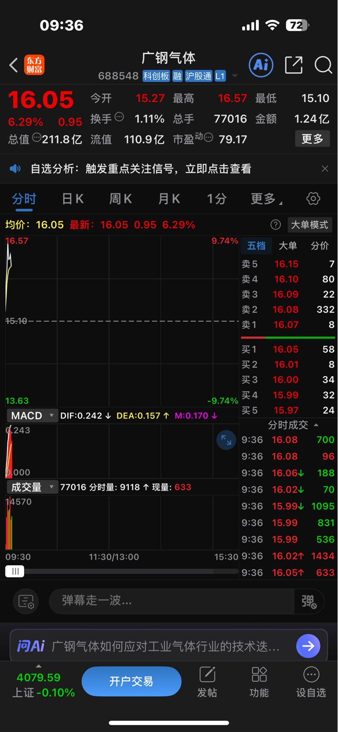
Task: Tap the 发帖 post icon
Action: 207,682
